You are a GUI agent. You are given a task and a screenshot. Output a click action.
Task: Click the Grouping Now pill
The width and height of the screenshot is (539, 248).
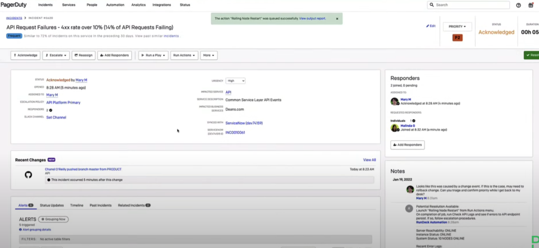53,219
